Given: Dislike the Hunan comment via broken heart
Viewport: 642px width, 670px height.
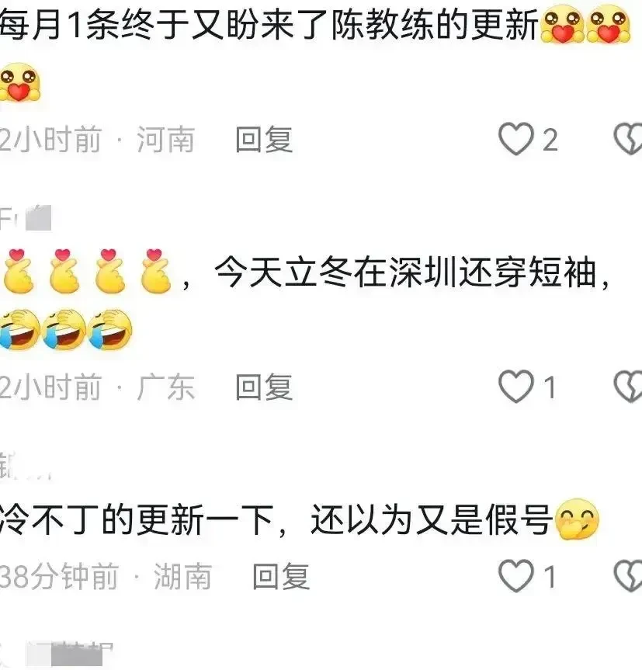Looking at the screenshot, I should pyautogui.click(x=627, y=576).
